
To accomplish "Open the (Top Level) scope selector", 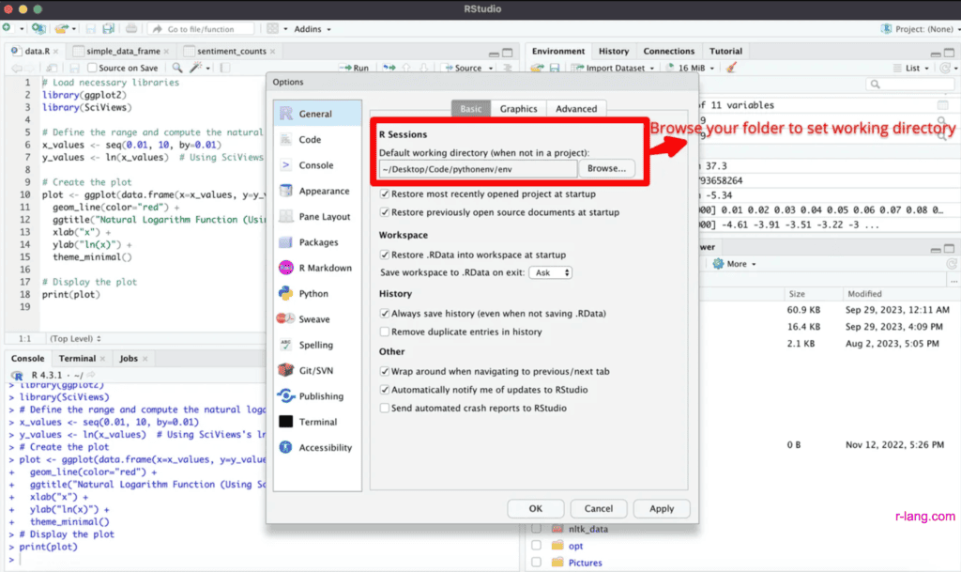I will (75, 338).
